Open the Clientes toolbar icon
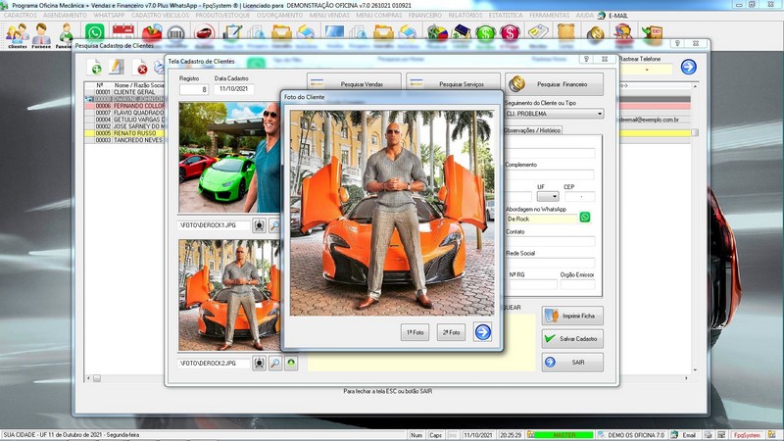784x441 pixels. pyautogui.click(x=17, y=35)
